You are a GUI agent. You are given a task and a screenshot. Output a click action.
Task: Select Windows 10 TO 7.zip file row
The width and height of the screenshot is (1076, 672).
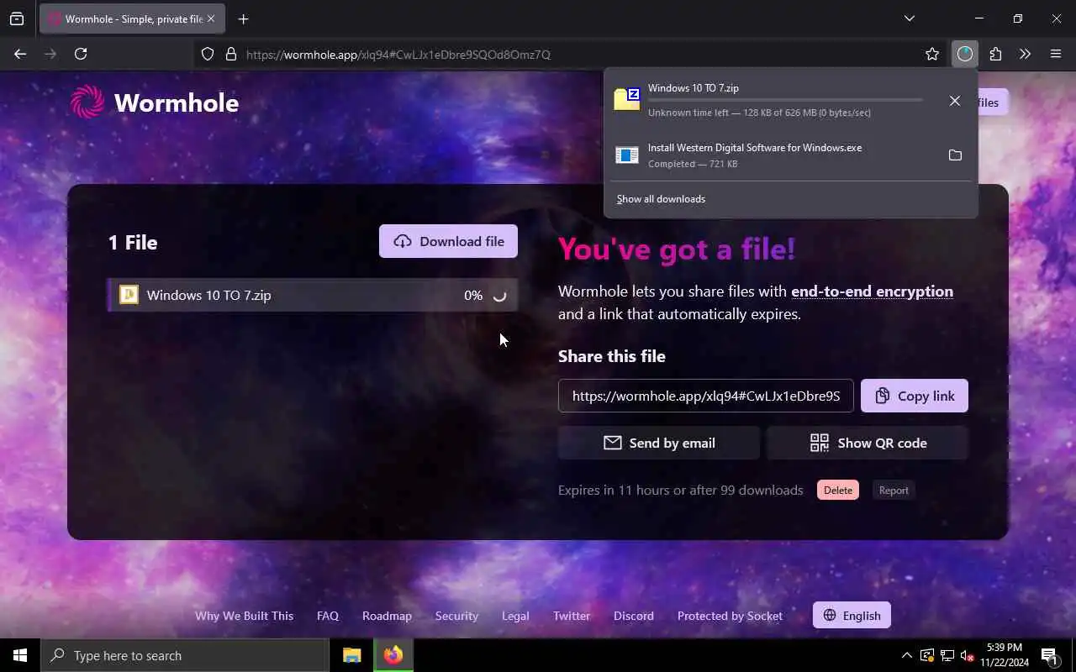coord(312,295)
